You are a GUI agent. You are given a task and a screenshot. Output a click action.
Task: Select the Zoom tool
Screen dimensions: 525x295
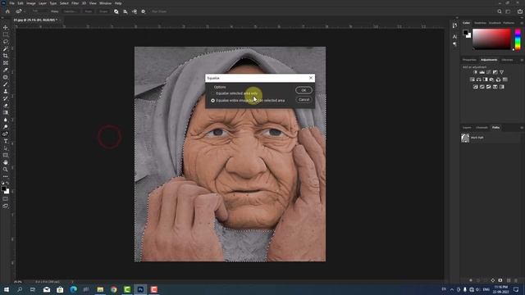[6, 170]
